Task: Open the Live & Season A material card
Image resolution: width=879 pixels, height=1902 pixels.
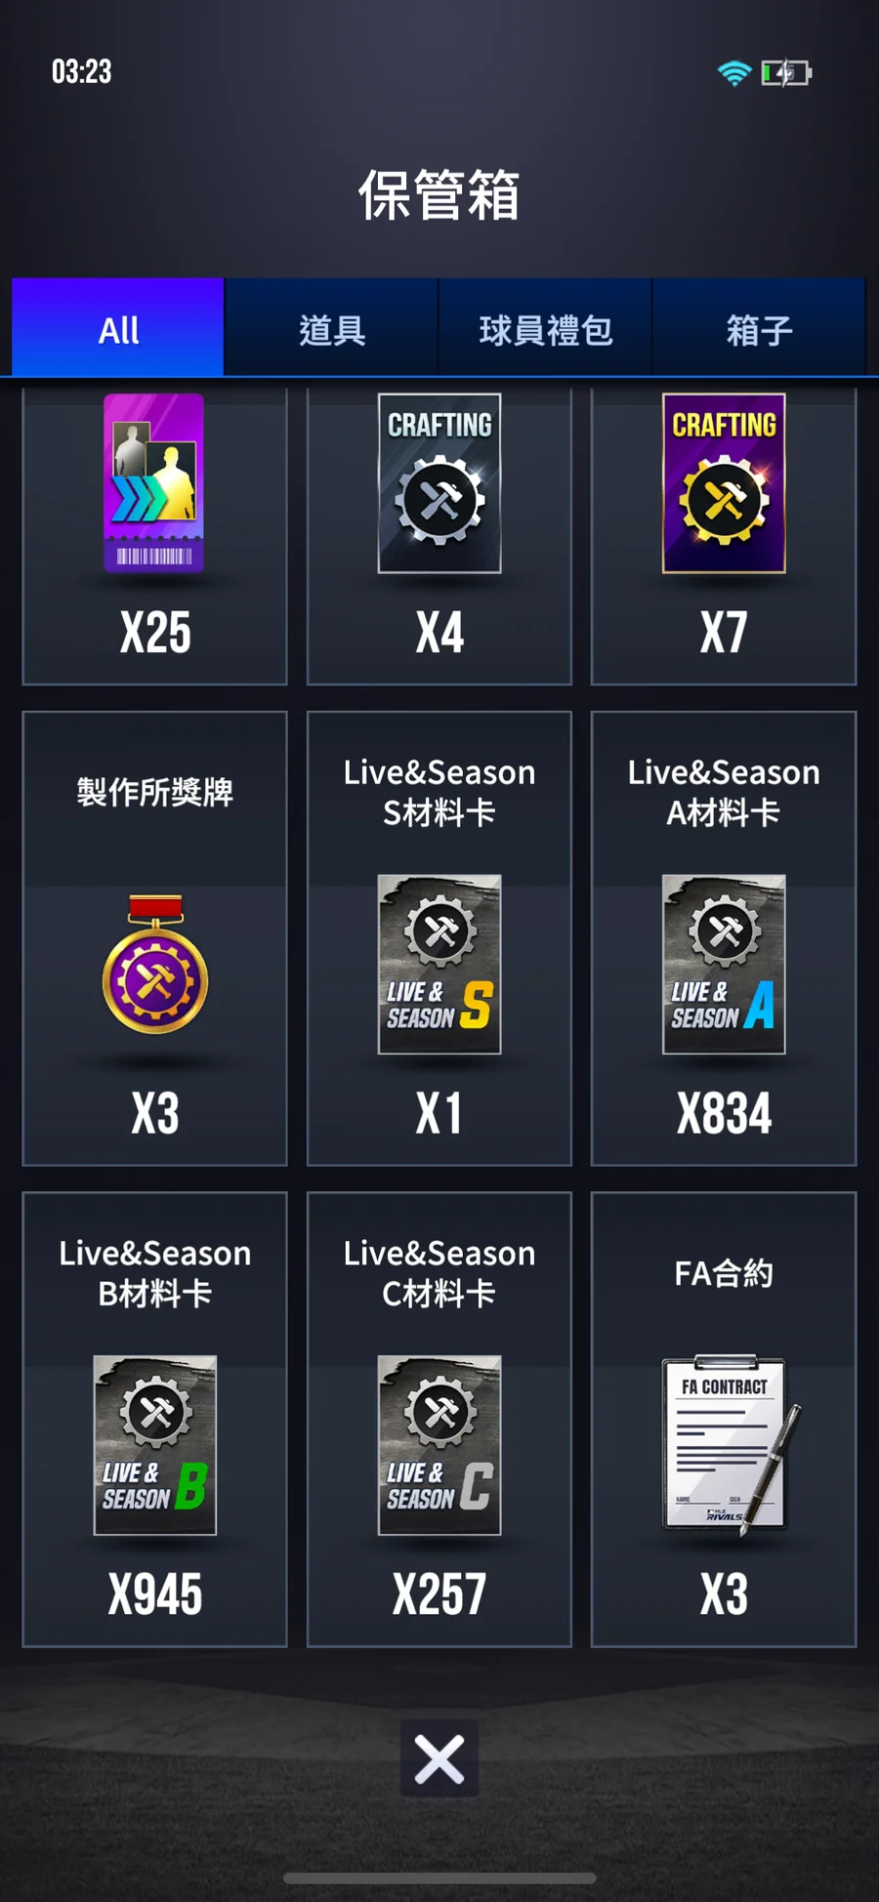Action: (724, 964)
